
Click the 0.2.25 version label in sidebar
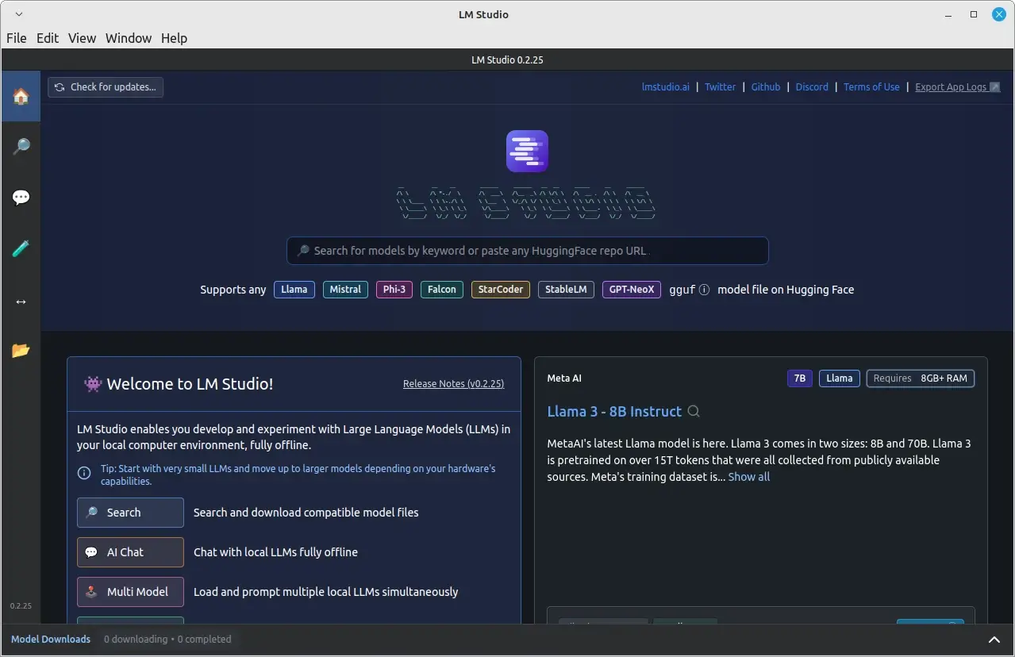21,606
